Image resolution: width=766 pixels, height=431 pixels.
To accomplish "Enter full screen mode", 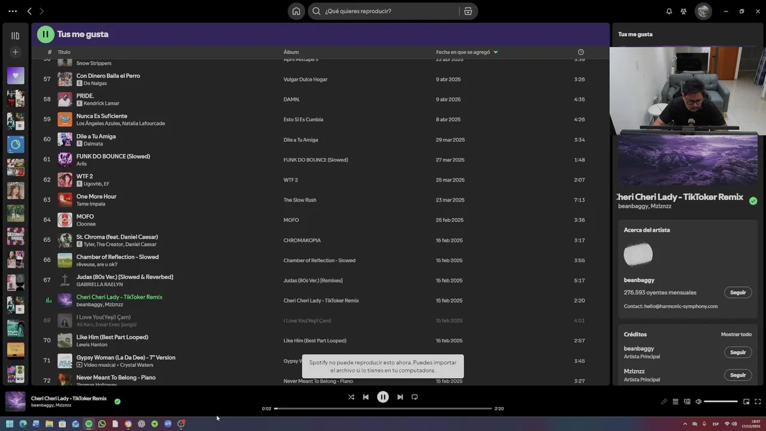I will 758,402.
